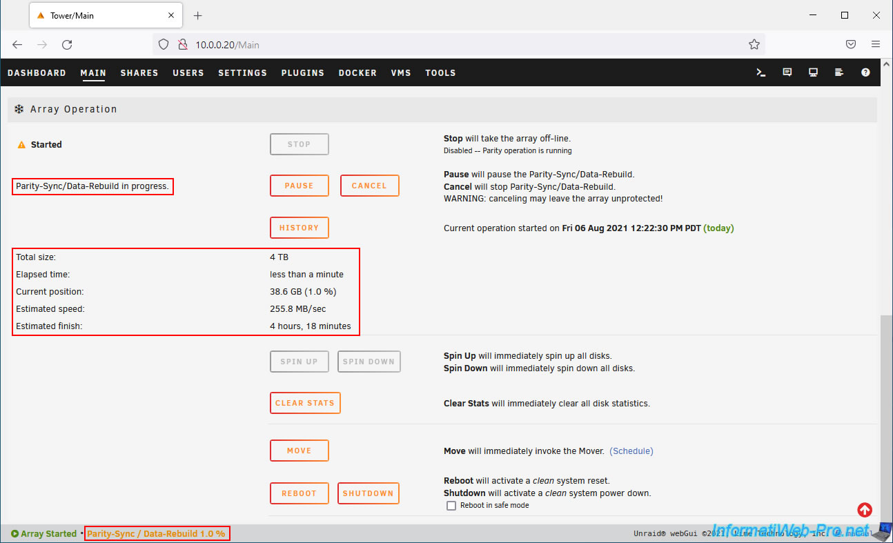
Task: Open the Firefox hamburger menu
Action: click(876, 45)
